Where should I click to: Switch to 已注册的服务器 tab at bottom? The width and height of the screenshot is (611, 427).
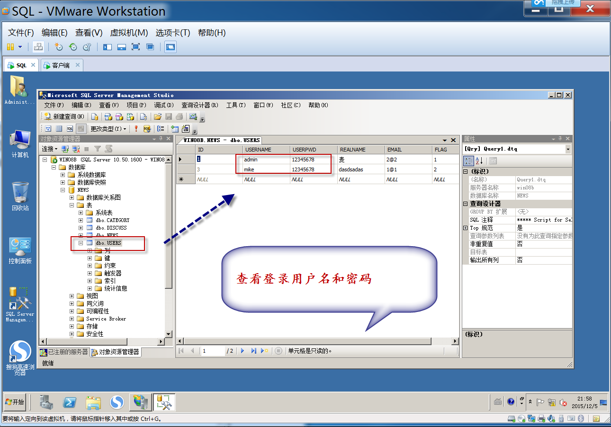tap(64, 352)
